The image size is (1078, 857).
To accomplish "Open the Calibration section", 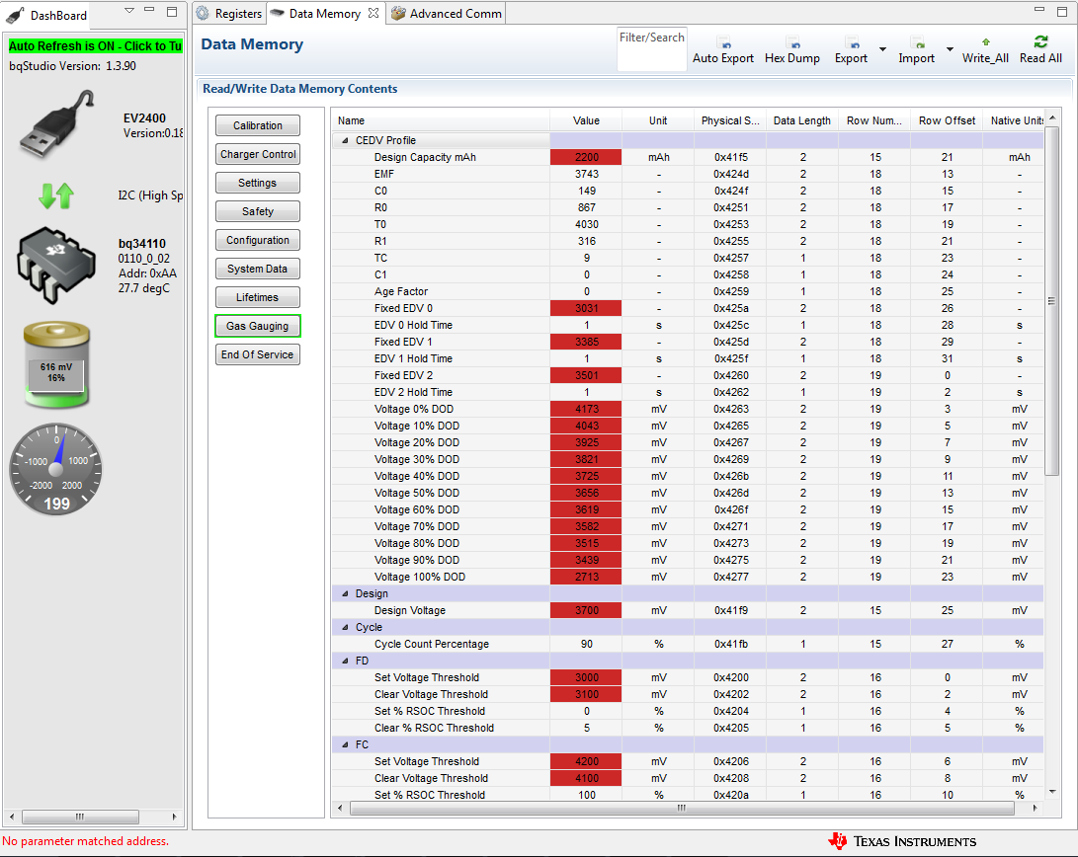I will coord(258,125).
